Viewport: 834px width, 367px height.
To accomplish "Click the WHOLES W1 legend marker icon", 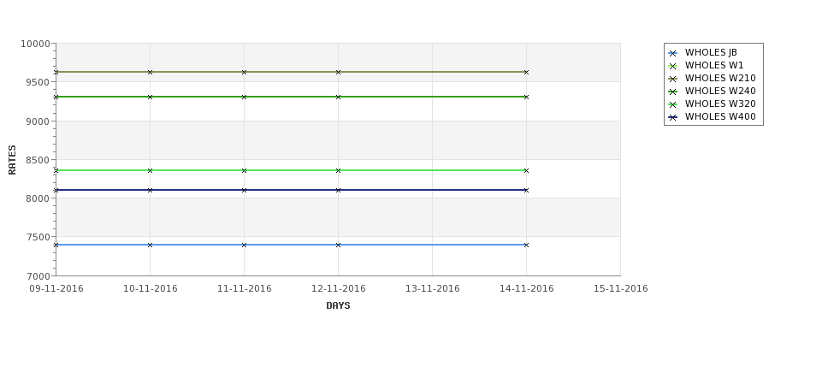I will [x=673, y=66].
